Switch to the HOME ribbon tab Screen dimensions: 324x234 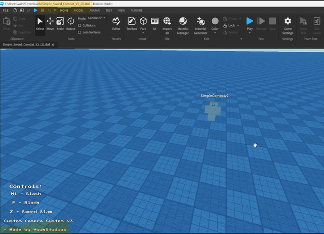(x=64, y=10)
